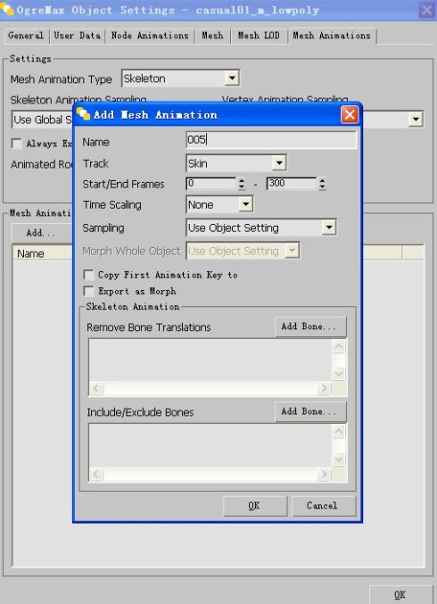Viewport: 437px width, 604px height.
Task: Click down arrow of Remove Bone Translations list
Action: pos(338,373)
